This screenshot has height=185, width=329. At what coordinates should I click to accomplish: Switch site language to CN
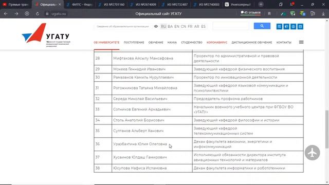[184, 26]
